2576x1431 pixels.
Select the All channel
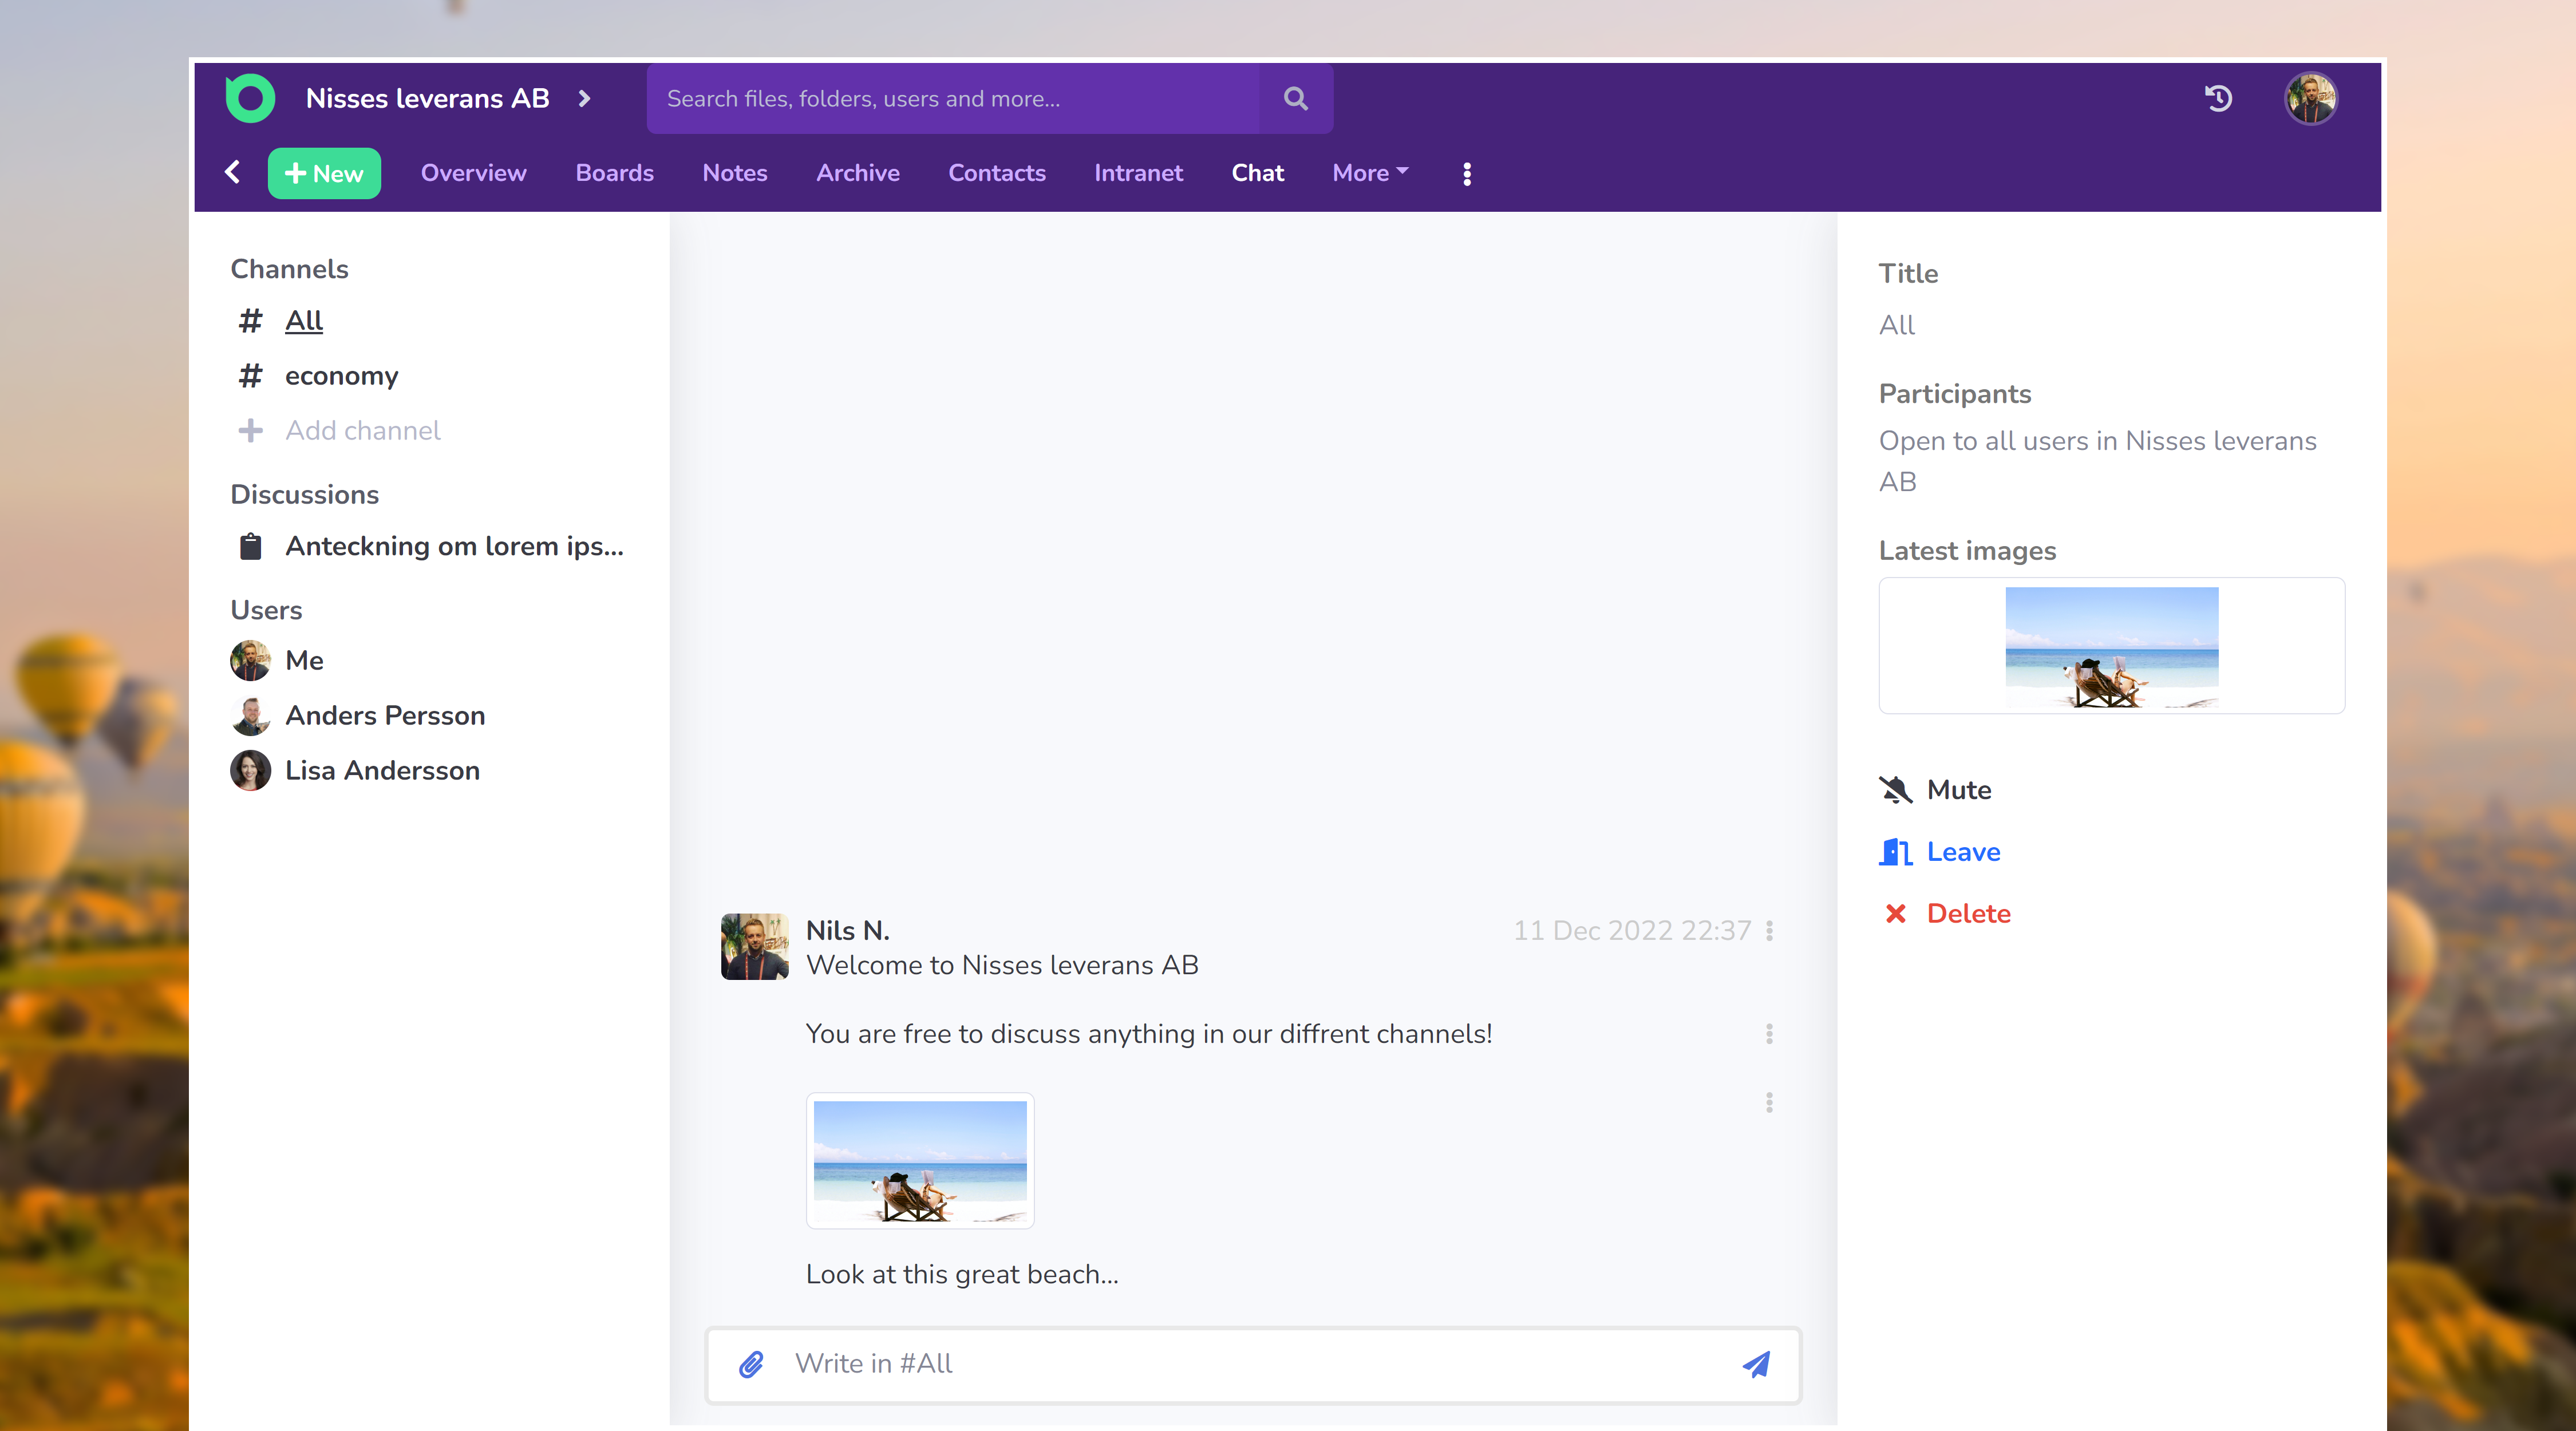(x=304, y=320)
